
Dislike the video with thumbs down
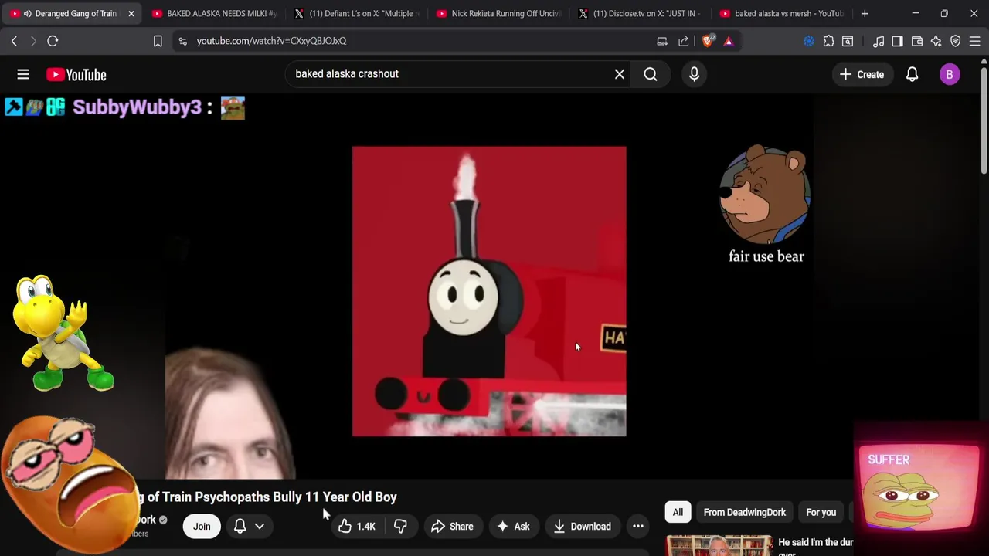400,527
